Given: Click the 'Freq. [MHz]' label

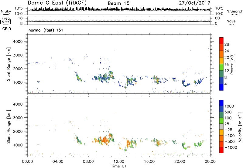Looking at the screenshot, I should [6, 20].
